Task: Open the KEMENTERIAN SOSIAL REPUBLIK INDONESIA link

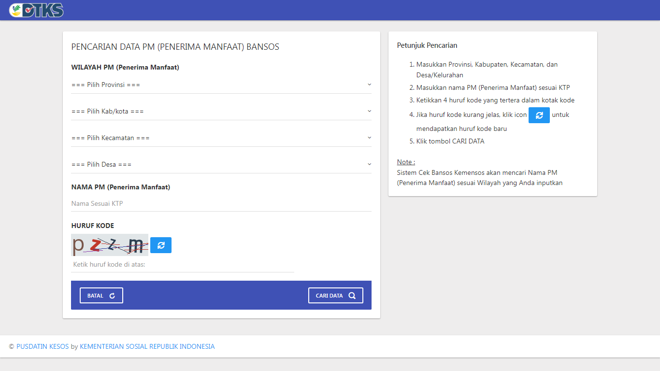Action: [147, 346]
